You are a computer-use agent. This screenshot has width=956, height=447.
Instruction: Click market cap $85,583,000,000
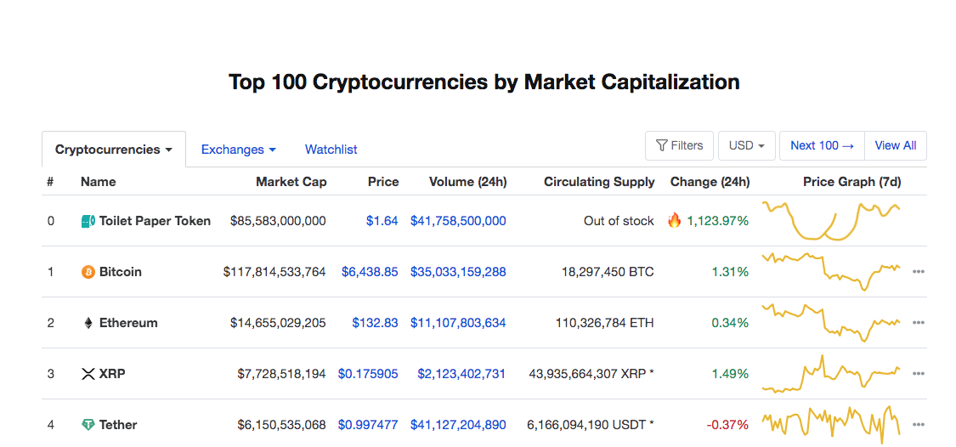coord(278,221)
